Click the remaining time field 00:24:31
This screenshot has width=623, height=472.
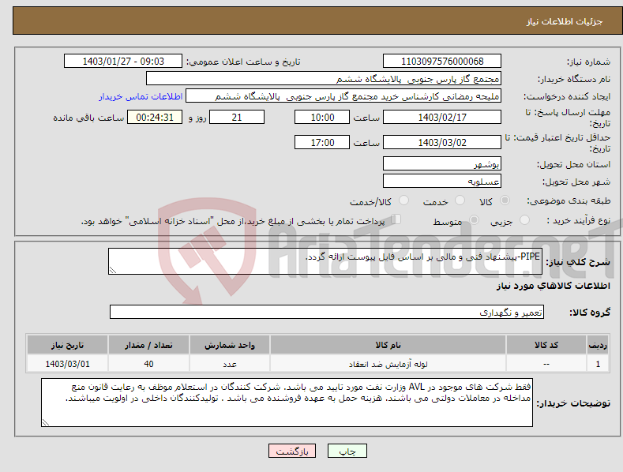(x=155, y=117)
